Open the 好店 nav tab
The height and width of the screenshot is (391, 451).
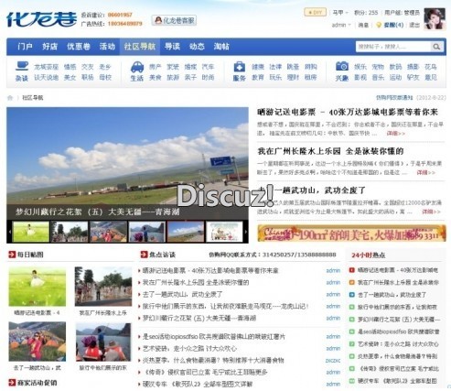49,47
